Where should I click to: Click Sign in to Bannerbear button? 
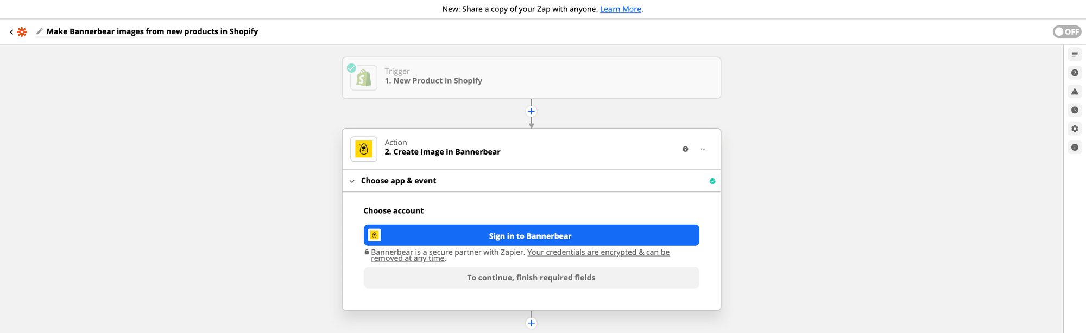coord(531,235)
